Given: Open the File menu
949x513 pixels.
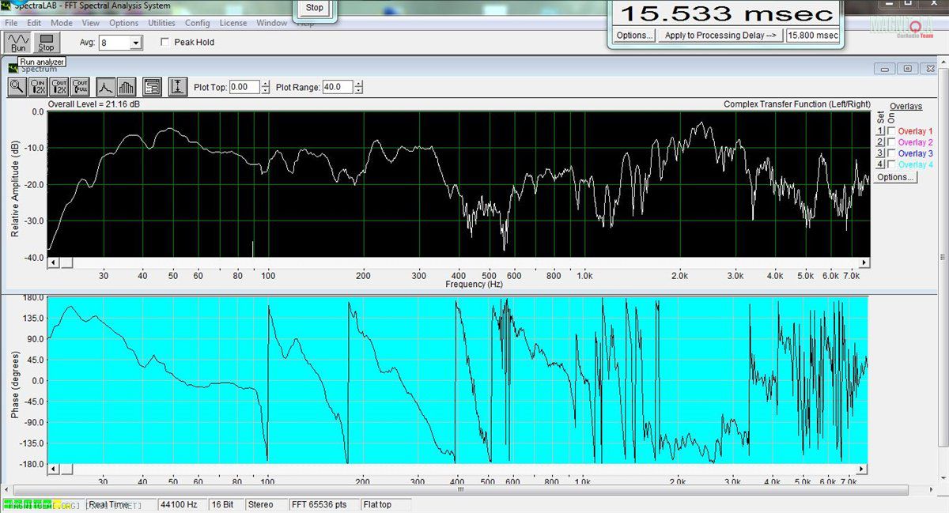Looking at the screenshot, I should coord(11,23).
